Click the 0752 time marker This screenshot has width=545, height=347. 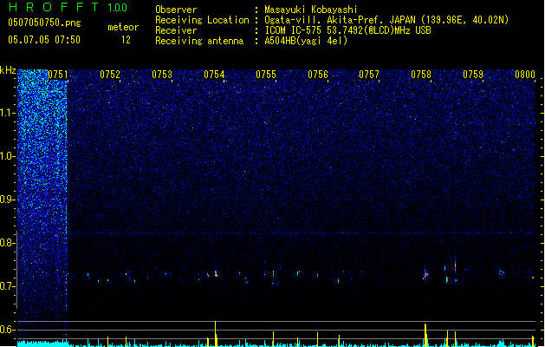pos(110,75)
